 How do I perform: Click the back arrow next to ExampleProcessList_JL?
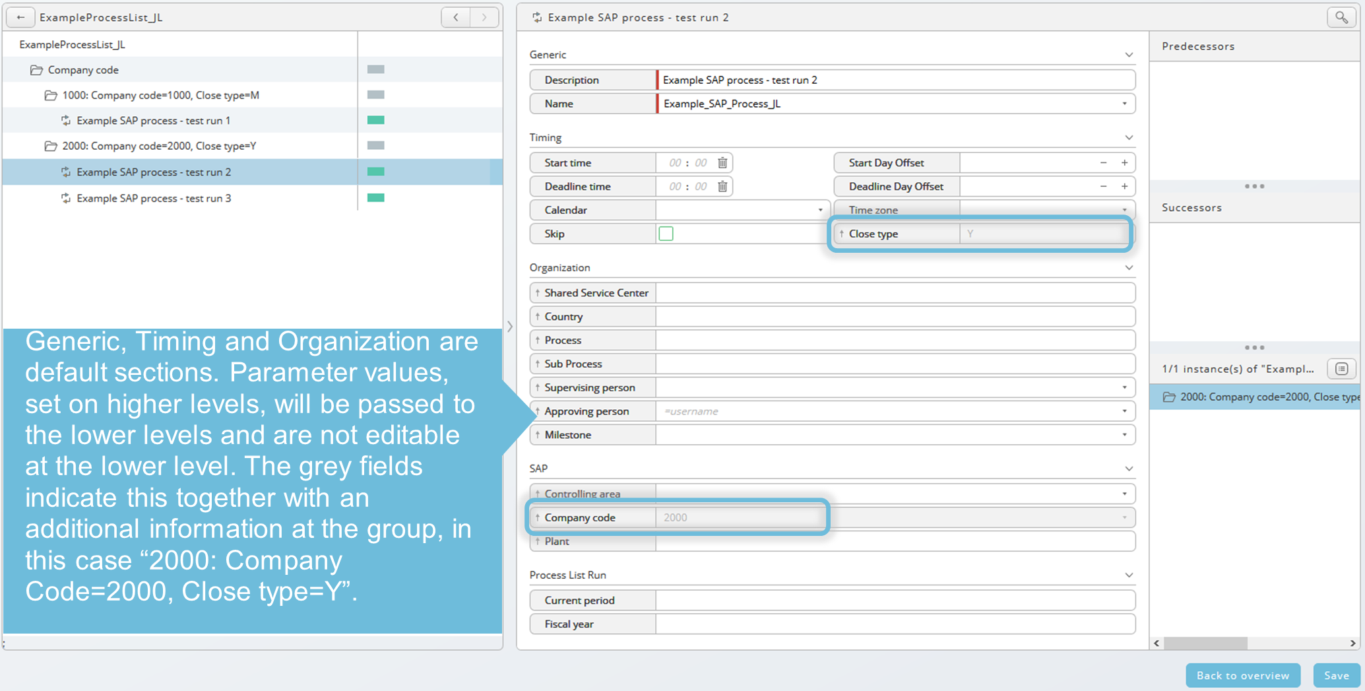point(20,17)
